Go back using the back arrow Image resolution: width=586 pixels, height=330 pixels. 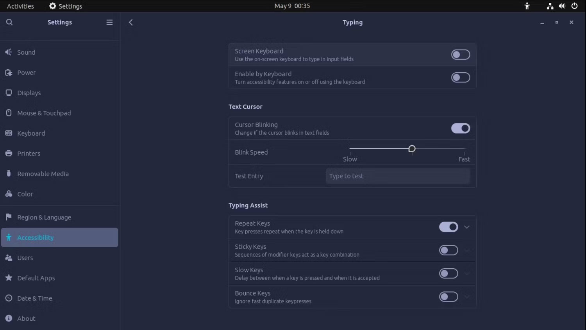[131, 22]
